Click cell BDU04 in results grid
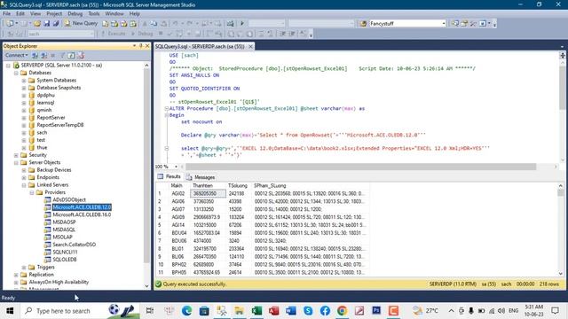The height and width of the screenshot is (319, 568). (x=179, y=233)
